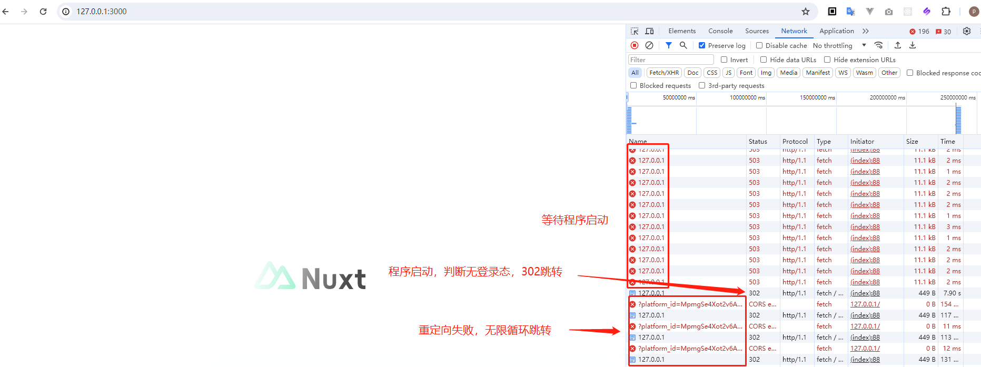Open the Google Translate extension
The image size is (981, 367).
850,12
